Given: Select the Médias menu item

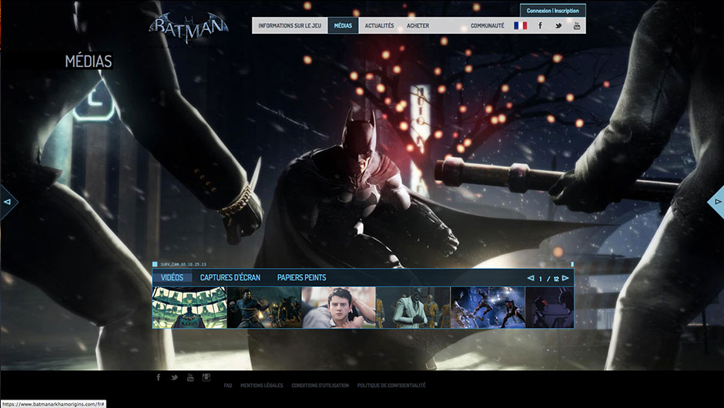Looking at the screenshot, I should coord(343,26).
